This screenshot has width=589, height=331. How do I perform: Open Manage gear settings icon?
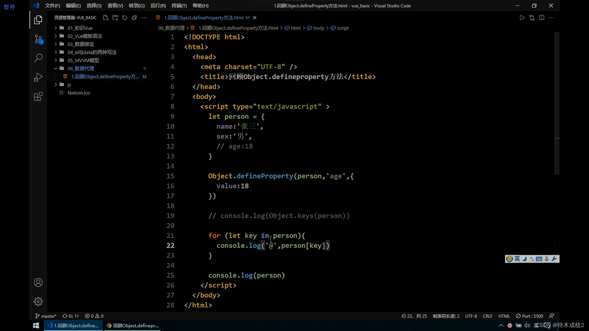click(38, 302)
